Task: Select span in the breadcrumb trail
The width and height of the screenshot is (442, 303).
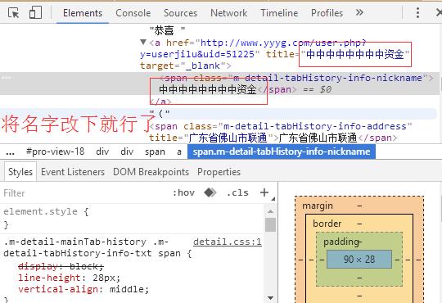Action: coord(155,151)
